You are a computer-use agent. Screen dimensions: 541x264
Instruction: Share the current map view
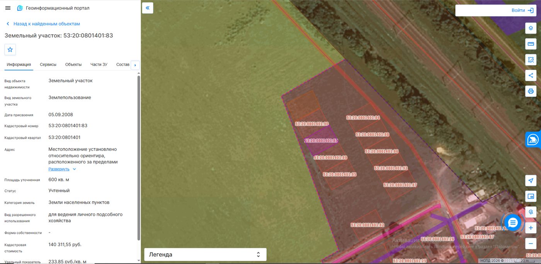[x=531, y=76]
